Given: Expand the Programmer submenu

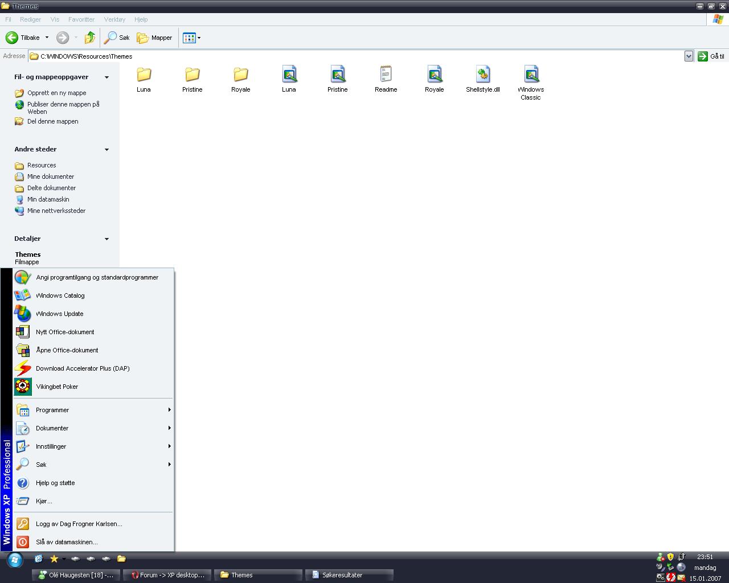Looking at the screenshot, I should (x=93, y=410).
